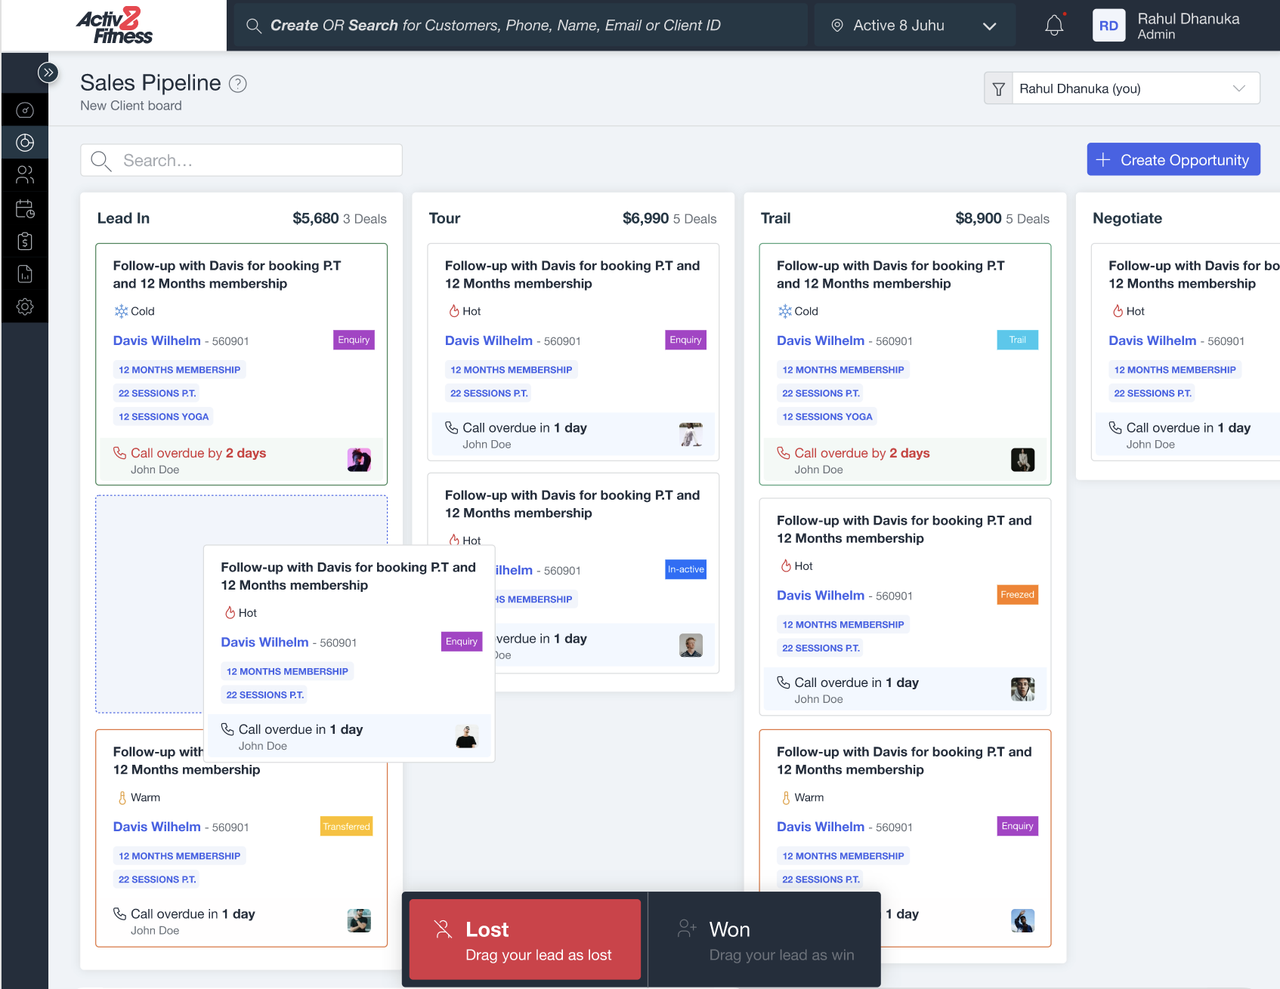1280x989 pixels.
Task: Click the Lost drop zone panel
Action: pyautogui.click(x=525, y=939)
